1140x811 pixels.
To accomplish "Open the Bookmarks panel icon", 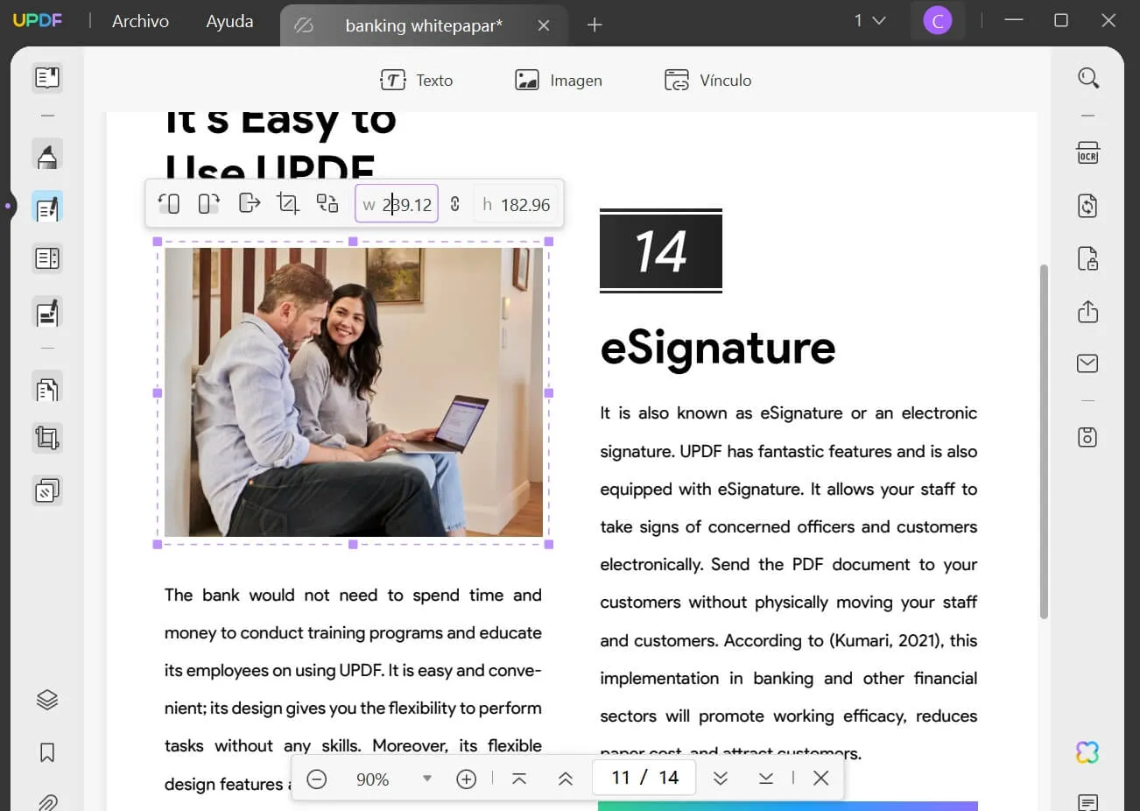I will pyautogui.click(x=47, y=752).
